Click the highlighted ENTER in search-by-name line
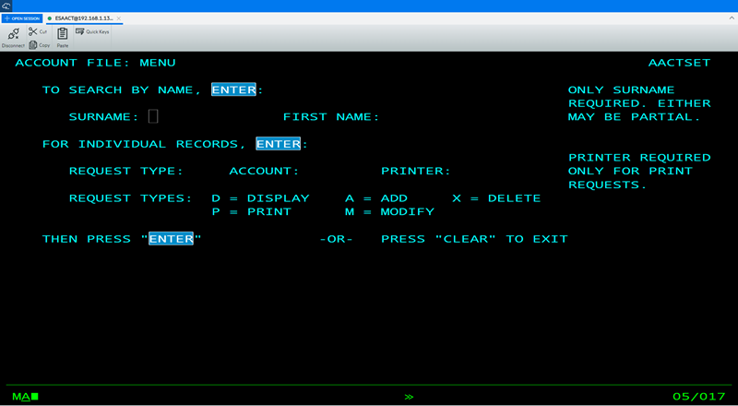Image resolution: width=738 pixels, height=406 pixels. point(233,90)
